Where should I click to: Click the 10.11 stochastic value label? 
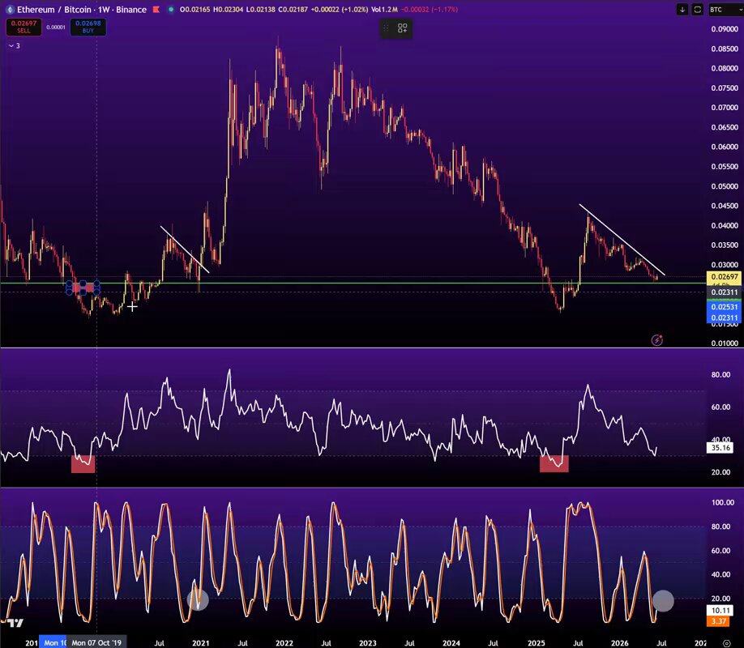[x=720, y=611]
